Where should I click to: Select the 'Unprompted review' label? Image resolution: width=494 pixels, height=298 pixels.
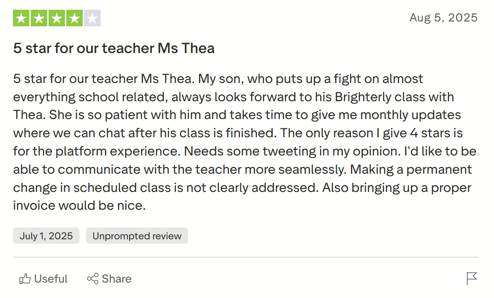click(x=137, y=236)
